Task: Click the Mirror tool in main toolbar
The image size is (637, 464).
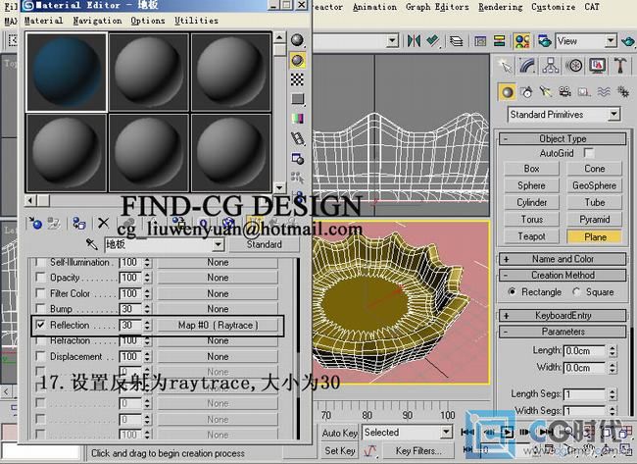Action: 414,40
